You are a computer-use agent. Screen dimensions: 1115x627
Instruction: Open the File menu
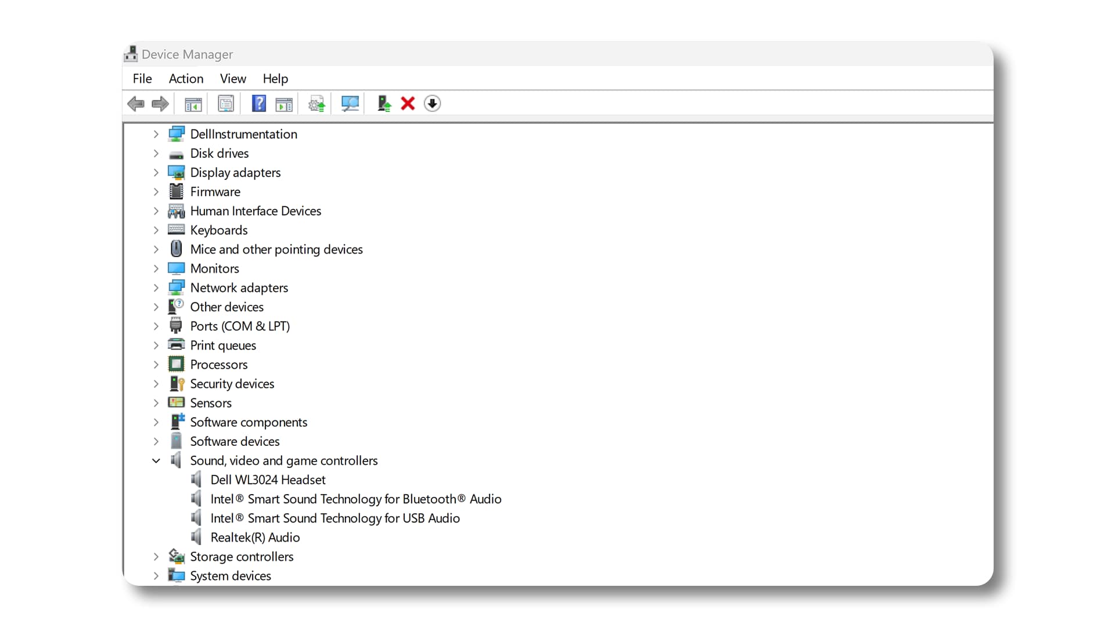[142, 78]
